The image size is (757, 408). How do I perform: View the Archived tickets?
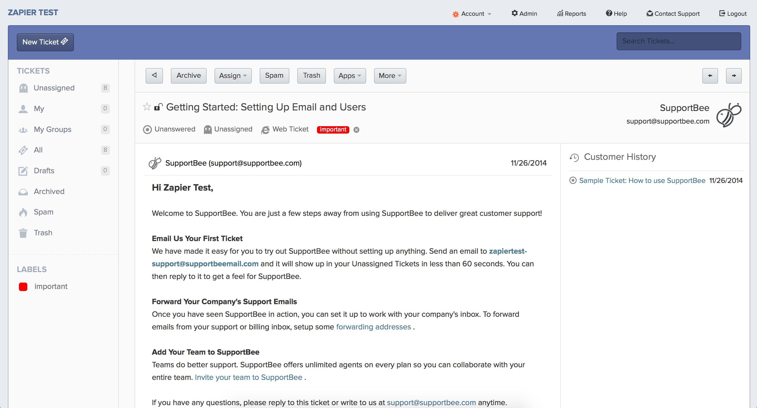(x=49, y=191)
